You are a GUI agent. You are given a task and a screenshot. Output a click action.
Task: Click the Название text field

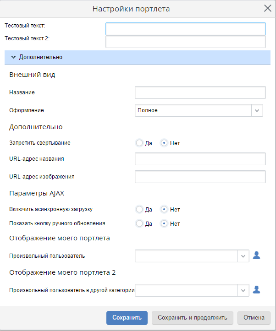click(200, 92)
